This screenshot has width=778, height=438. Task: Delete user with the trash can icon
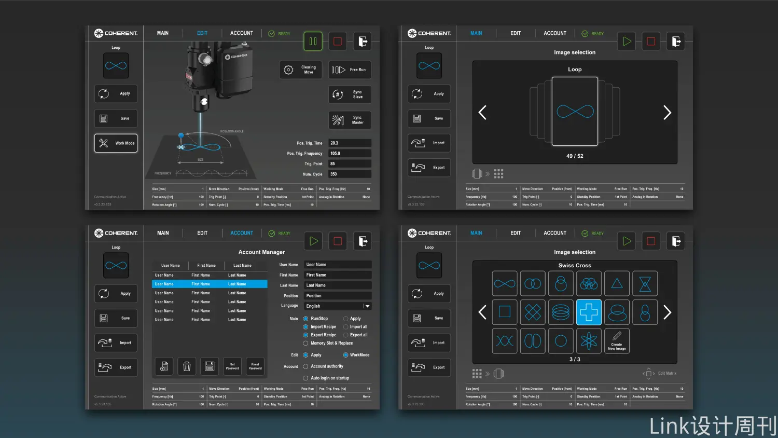[x=187, y=366]
